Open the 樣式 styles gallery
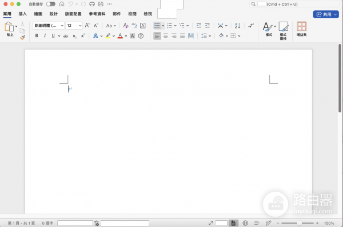Image resolution: width=343 pixels, height=227 pixels. tap(269, 29)
